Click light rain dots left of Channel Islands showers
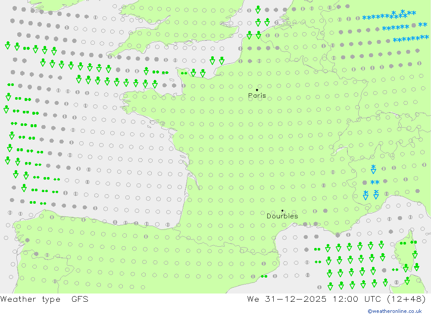The height and width of the screenshot is (315, 431). [184, 73]
